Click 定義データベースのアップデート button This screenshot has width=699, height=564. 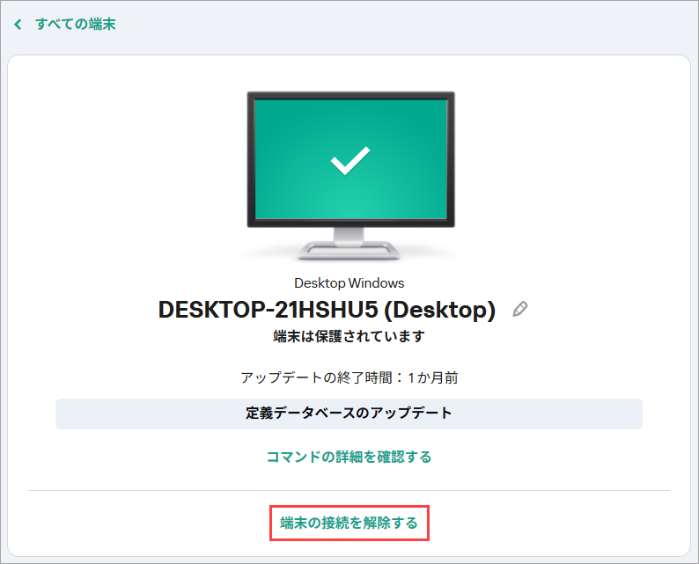(349, 414)
